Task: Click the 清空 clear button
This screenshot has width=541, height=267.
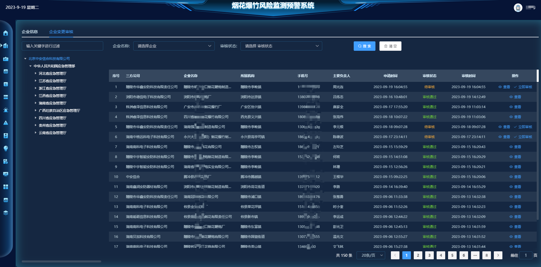Action: tap(390, 46)
